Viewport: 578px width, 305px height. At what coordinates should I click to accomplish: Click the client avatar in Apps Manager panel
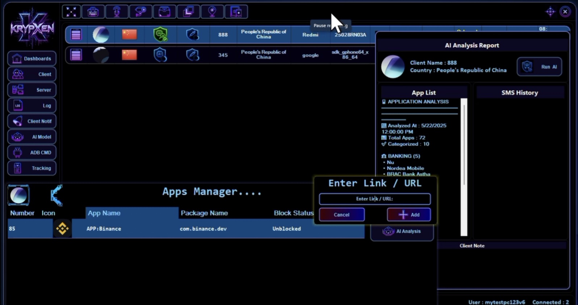(18, 195)
